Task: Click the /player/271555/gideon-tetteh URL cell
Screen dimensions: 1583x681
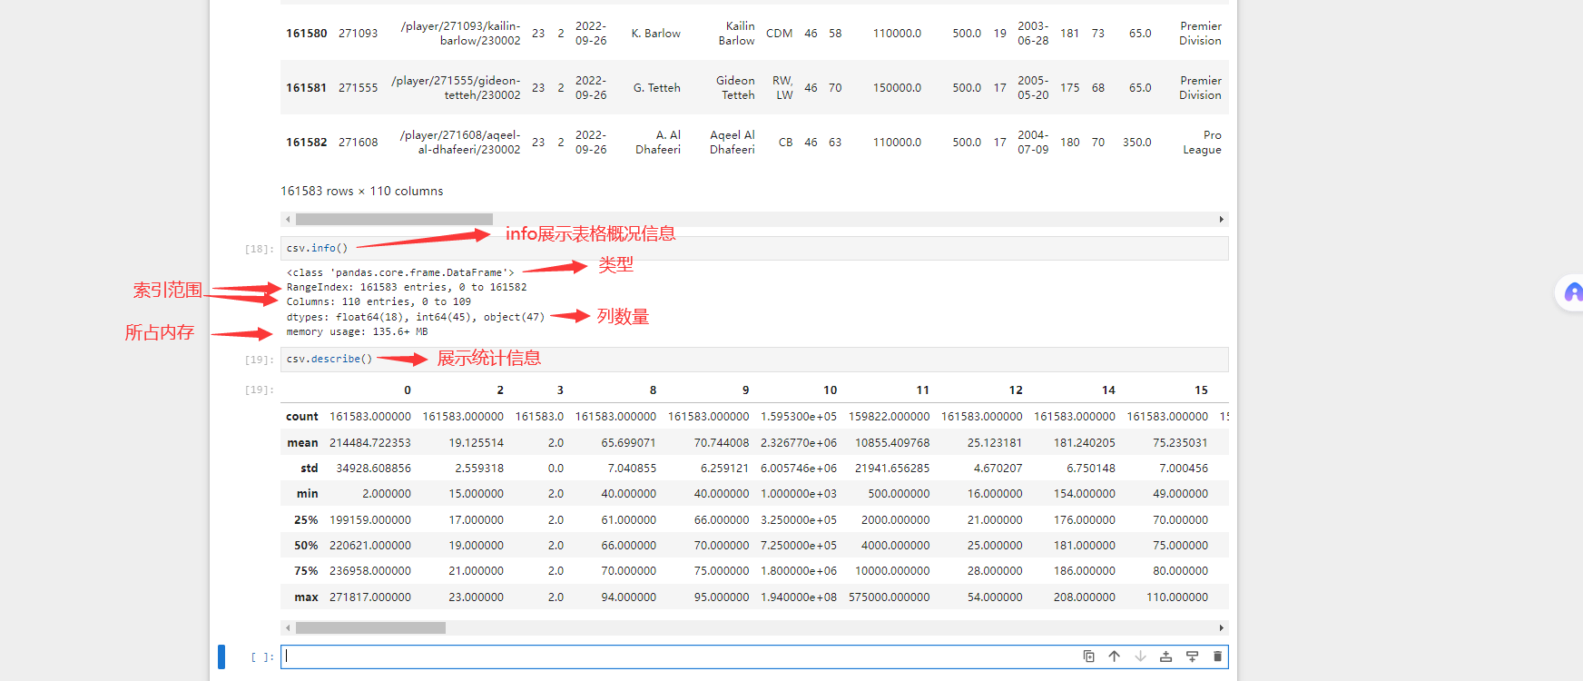Action: pyautogui.click(x=457, y=88)
